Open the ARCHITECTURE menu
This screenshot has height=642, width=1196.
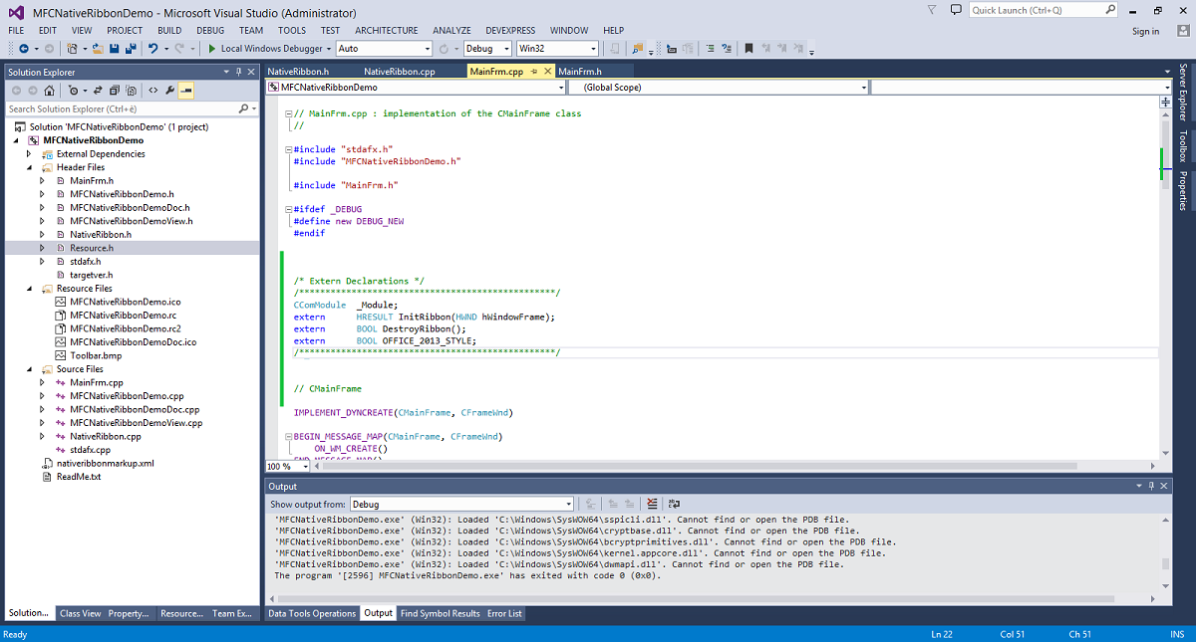(x=387, y=31)
